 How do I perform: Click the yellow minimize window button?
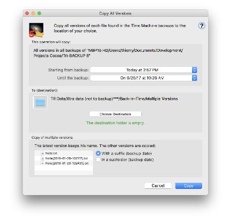[33, 13]
